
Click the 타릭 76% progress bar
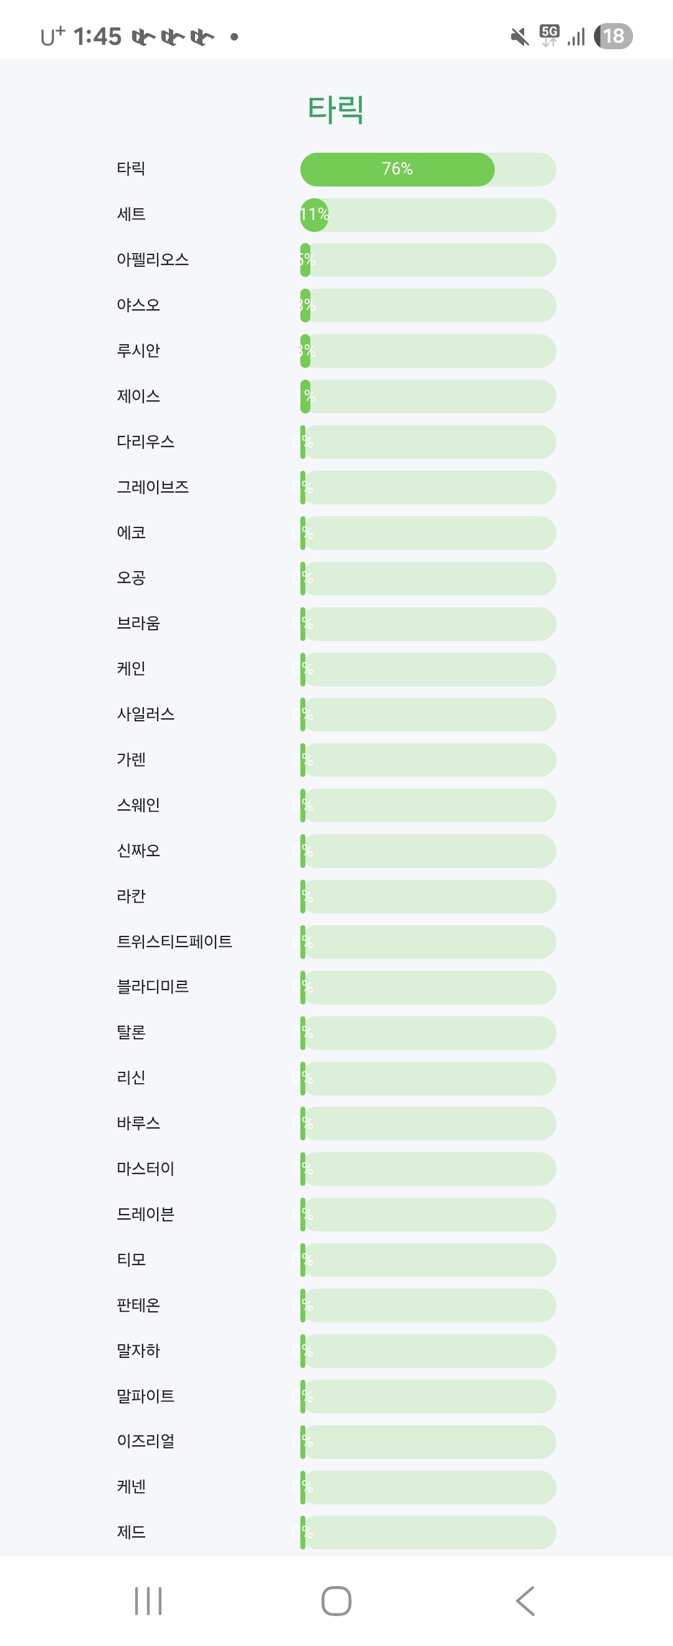[x=428, y=170]
